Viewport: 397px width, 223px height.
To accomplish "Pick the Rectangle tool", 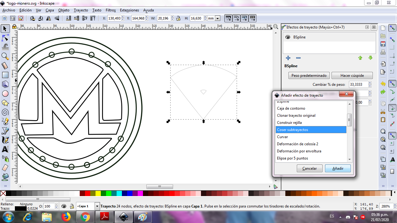I will tap(5, 75).
